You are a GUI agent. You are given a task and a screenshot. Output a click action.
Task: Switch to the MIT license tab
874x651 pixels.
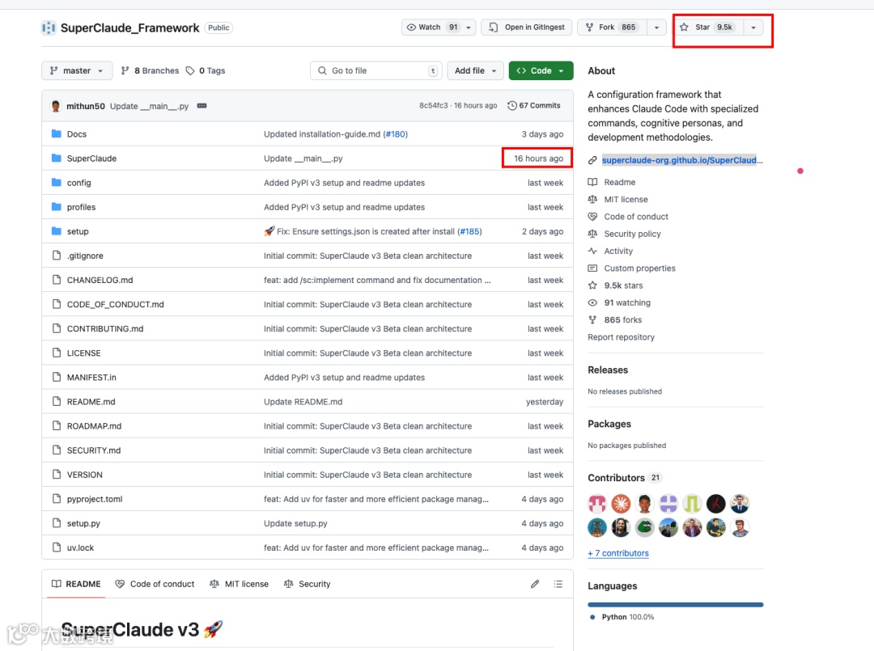239,584
